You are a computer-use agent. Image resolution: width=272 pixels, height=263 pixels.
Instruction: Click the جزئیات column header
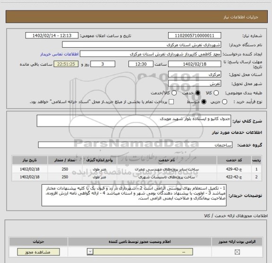(39, 241)
